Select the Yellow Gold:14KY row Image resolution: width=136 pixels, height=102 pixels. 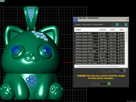[x=99, y=39]
